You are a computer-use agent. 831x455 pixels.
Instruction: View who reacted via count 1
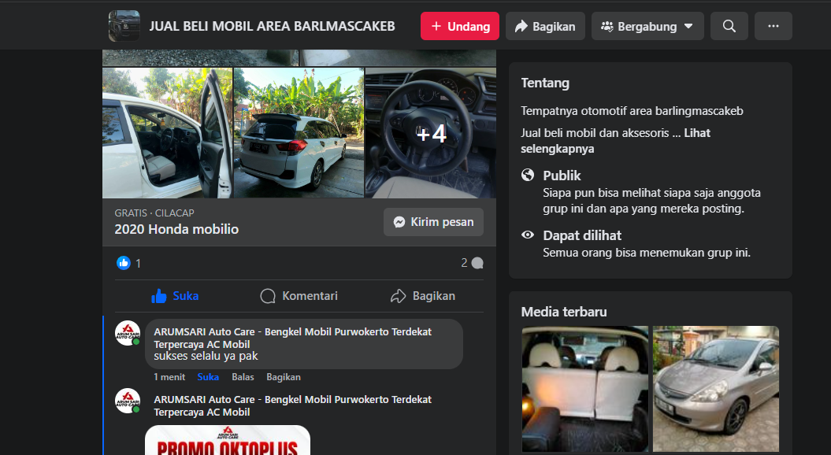click(139, 263)
